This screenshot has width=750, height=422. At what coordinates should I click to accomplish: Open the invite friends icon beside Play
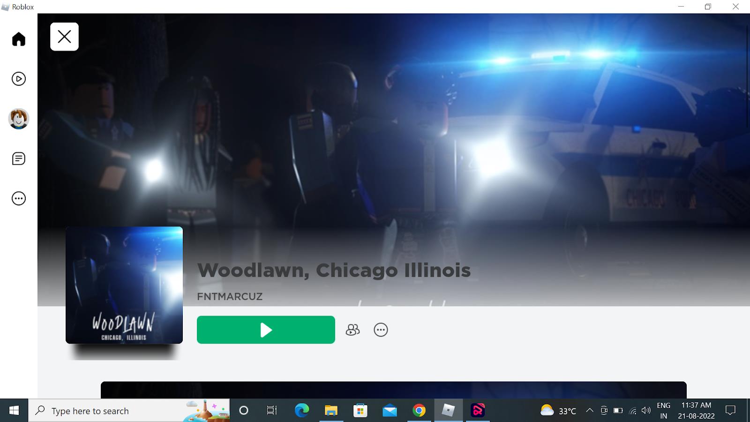(x=352, y=330)
